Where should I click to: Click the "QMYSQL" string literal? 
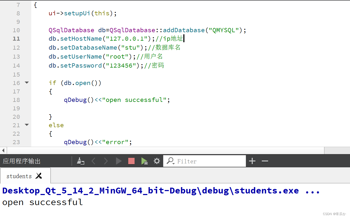tap(224, 30)
